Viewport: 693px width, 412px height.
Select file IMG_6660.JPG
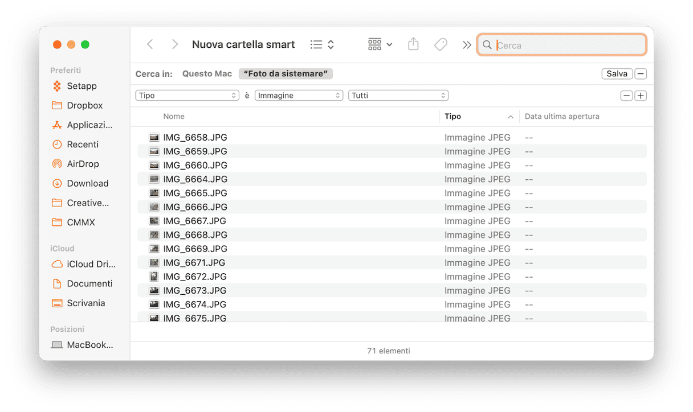click(392, 165)
